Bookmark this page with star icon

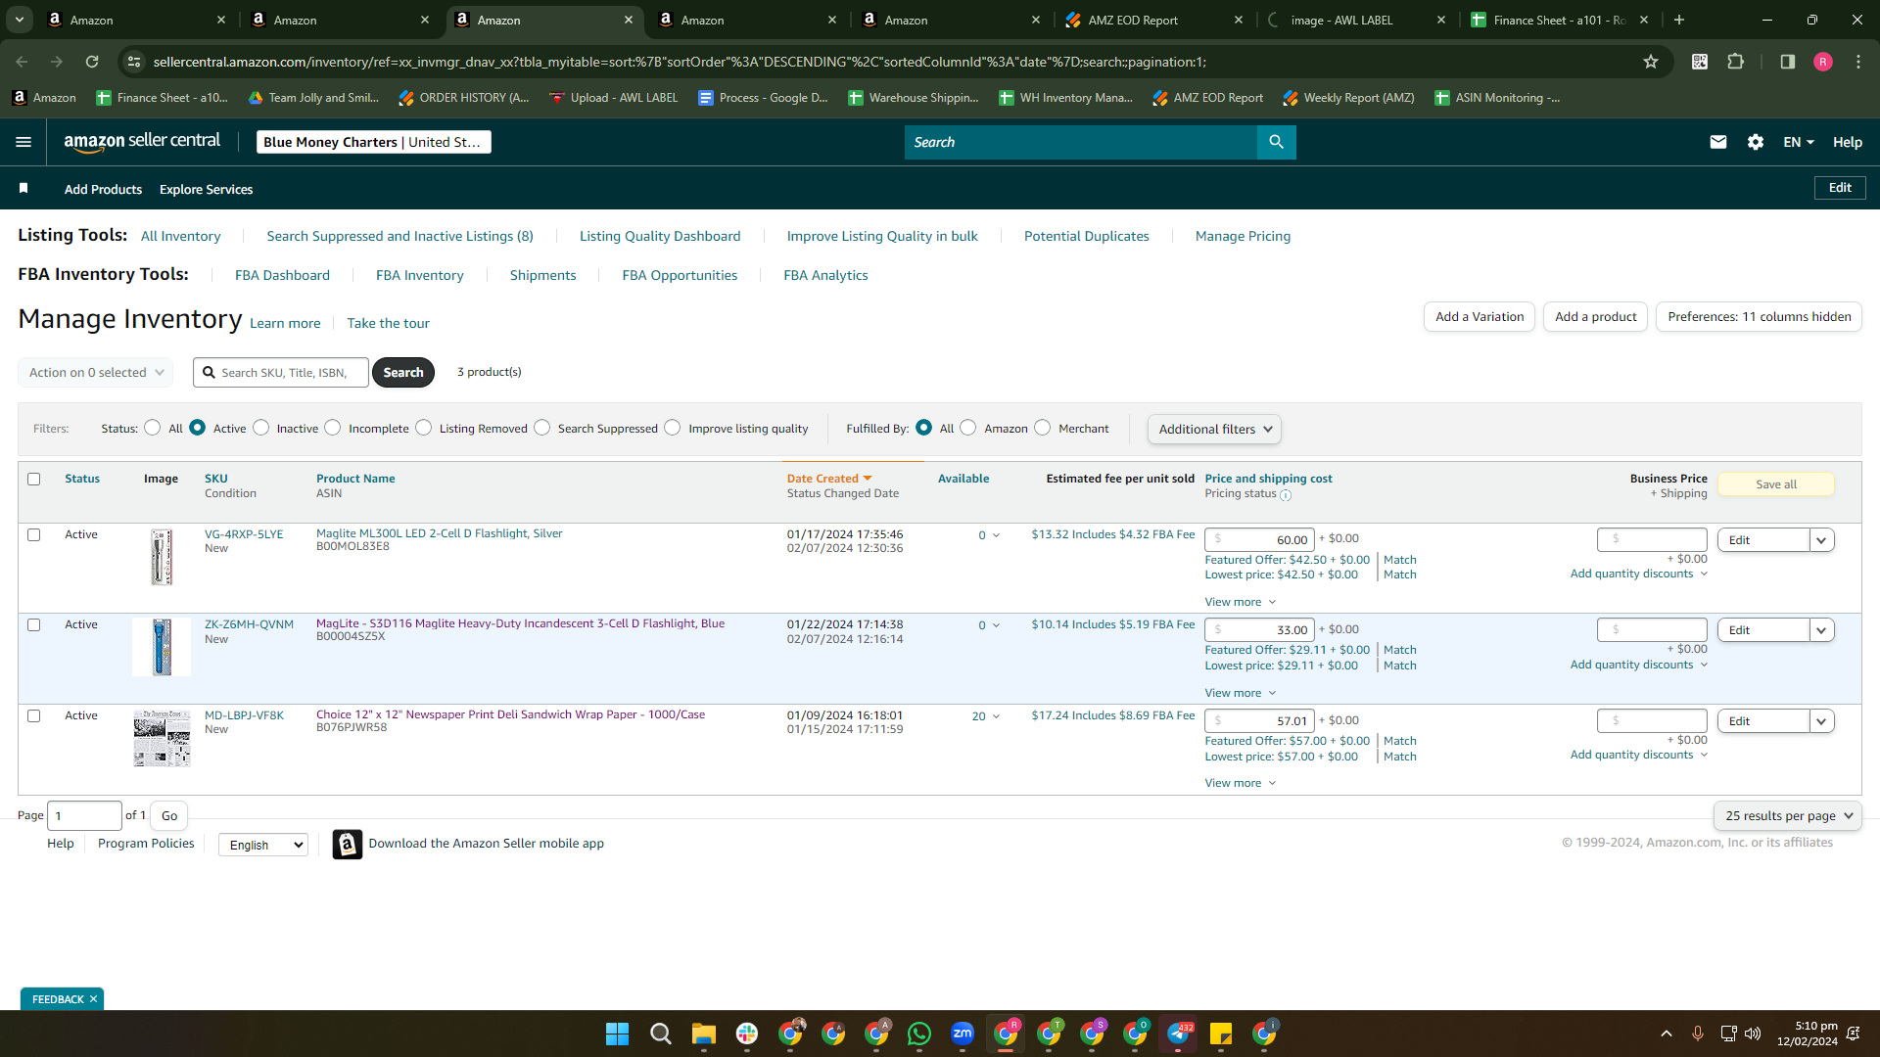pos(1651,62)
